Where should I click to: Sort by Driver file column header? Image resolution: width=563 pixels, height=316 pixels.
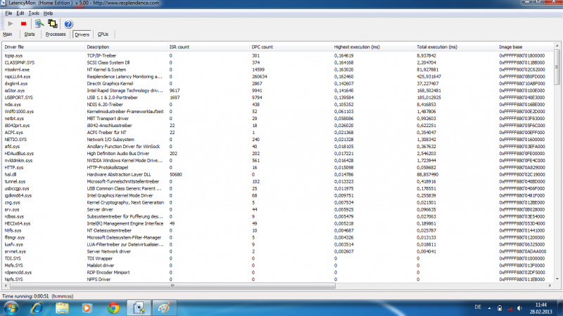click(x=43, y=47)
